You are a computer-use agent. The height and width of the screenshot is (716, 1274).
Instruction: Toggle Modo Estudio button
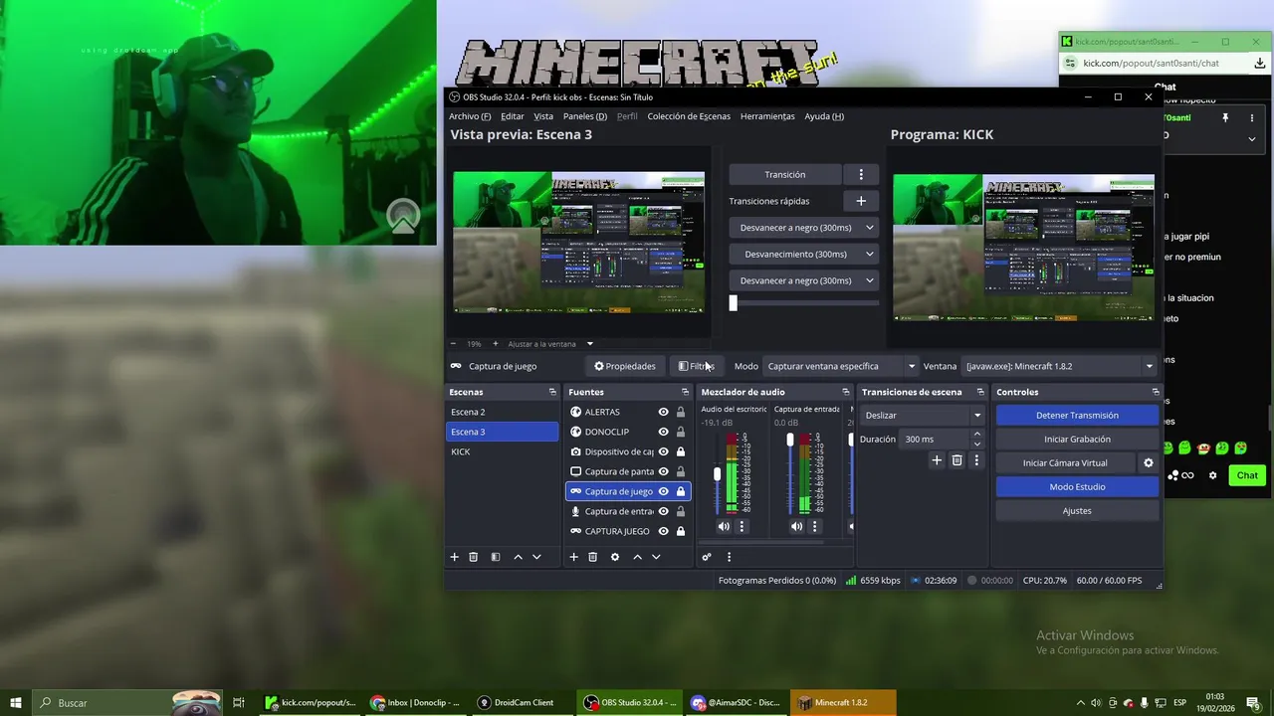click(1077, 486)
